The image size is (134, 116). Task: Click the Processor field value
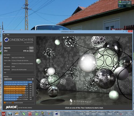tap(22, 58)
